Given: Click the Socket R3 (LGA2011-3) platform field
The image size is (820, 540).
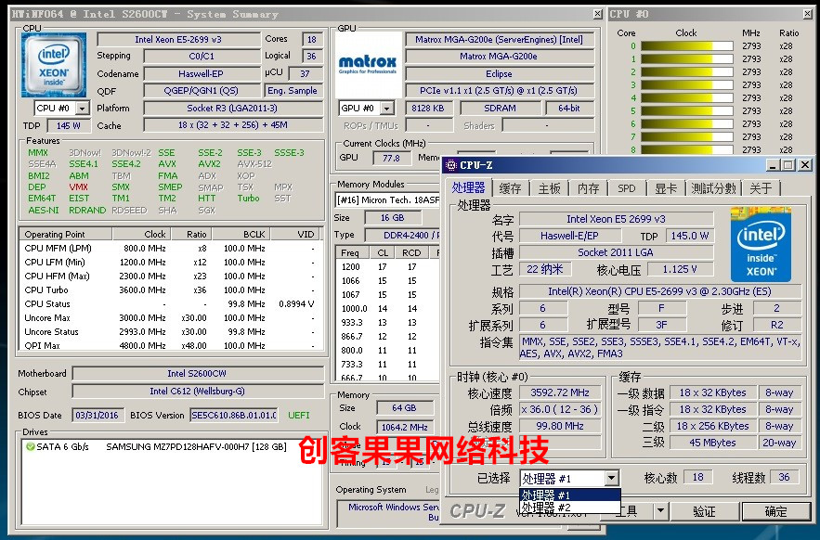Looking at the screenshot, I should (233, 109).
